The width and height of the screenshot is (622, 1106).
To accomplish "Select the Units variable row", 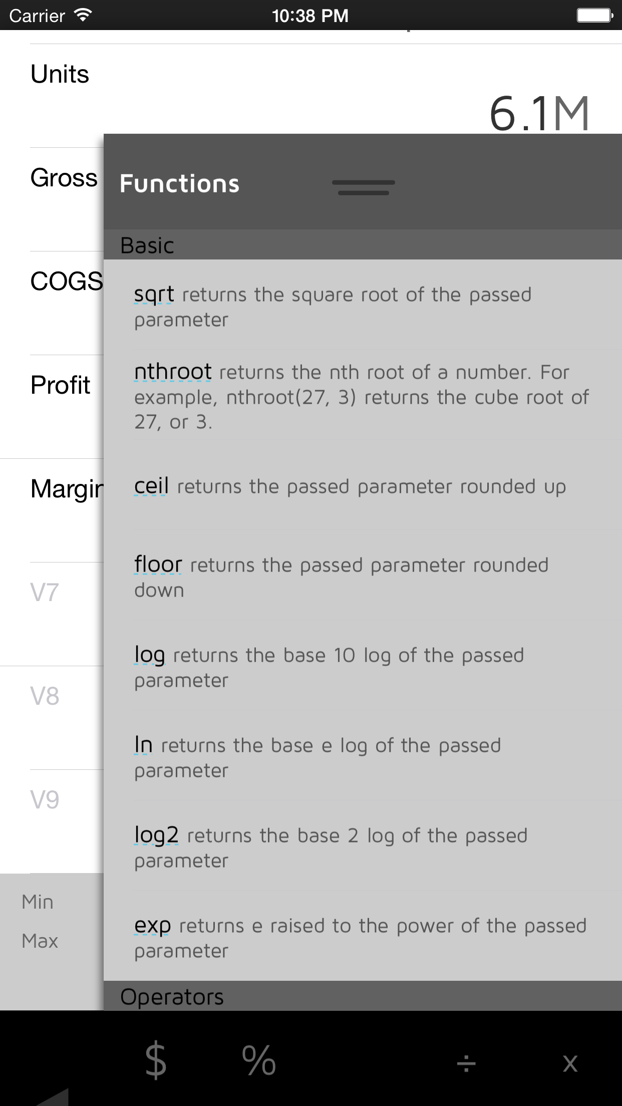I will pos(60,74).
